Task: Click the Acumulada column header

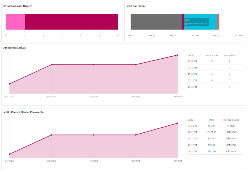Action: click(x=230, y=55)
